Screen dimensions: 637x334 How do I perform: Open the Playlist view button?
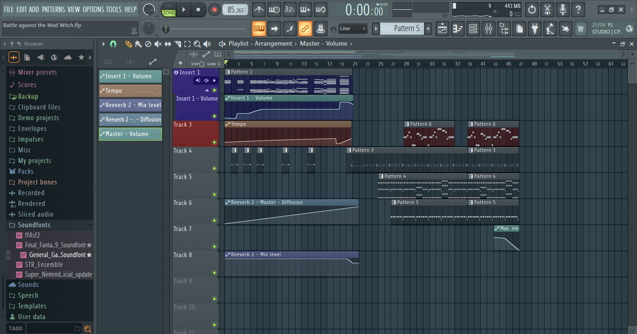pos(442,28)
